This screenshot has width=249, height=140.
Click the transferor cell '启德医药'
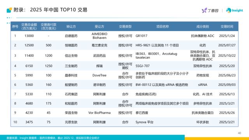pyautogui.click(x=71, y=36)
